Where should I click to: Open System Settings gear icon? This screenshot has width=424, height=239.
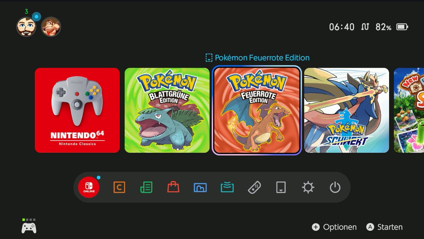pos(308,188)
